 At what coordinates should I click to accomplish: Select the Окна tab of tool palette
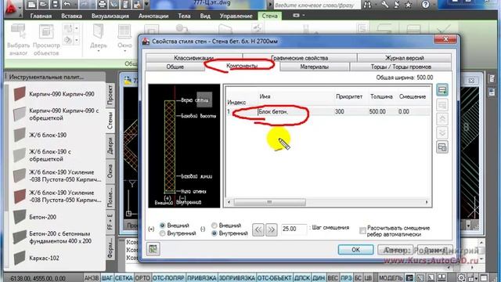coord(110,171)
